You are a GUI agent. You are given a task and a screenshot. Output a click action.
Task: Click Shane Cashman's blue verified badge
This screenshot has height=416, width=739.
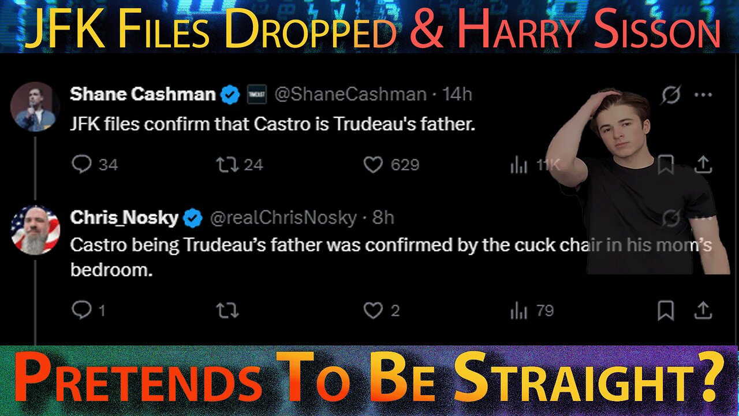click(x=231, y=94)
